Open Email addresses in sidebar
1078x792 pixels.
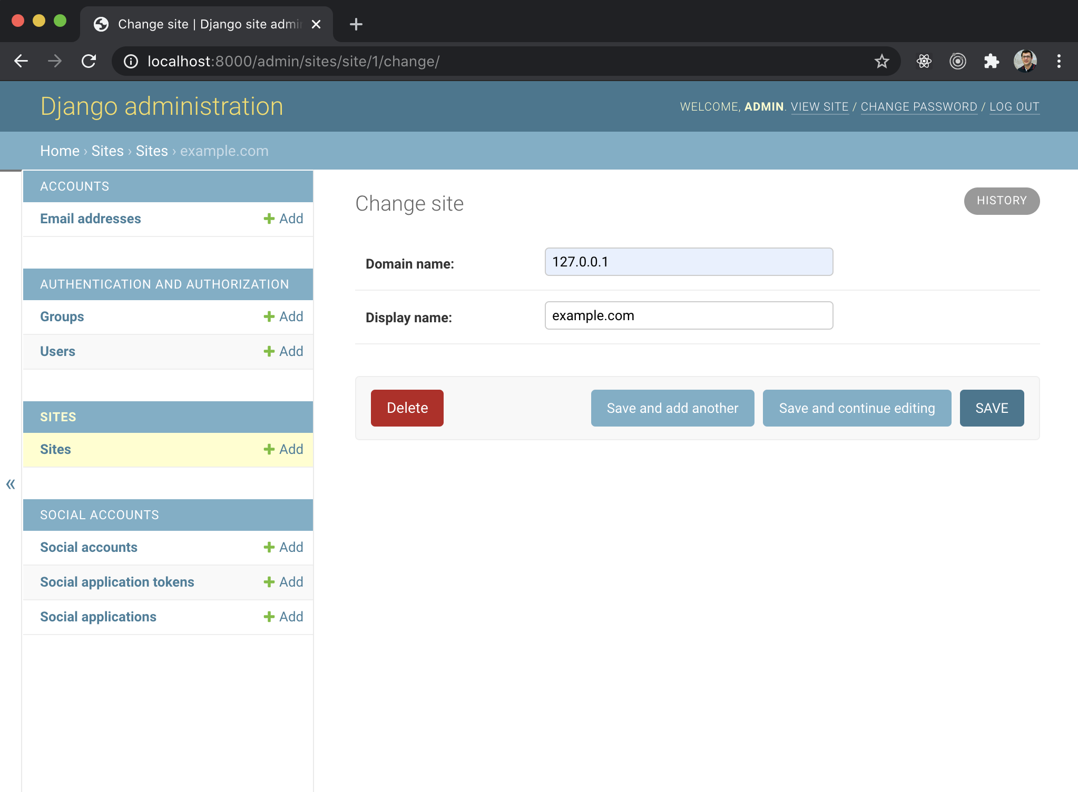[x=91, y=219]
